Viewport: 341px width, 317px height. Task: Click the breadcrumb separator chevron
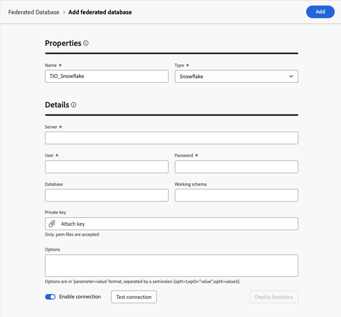(x=64, y=12)
